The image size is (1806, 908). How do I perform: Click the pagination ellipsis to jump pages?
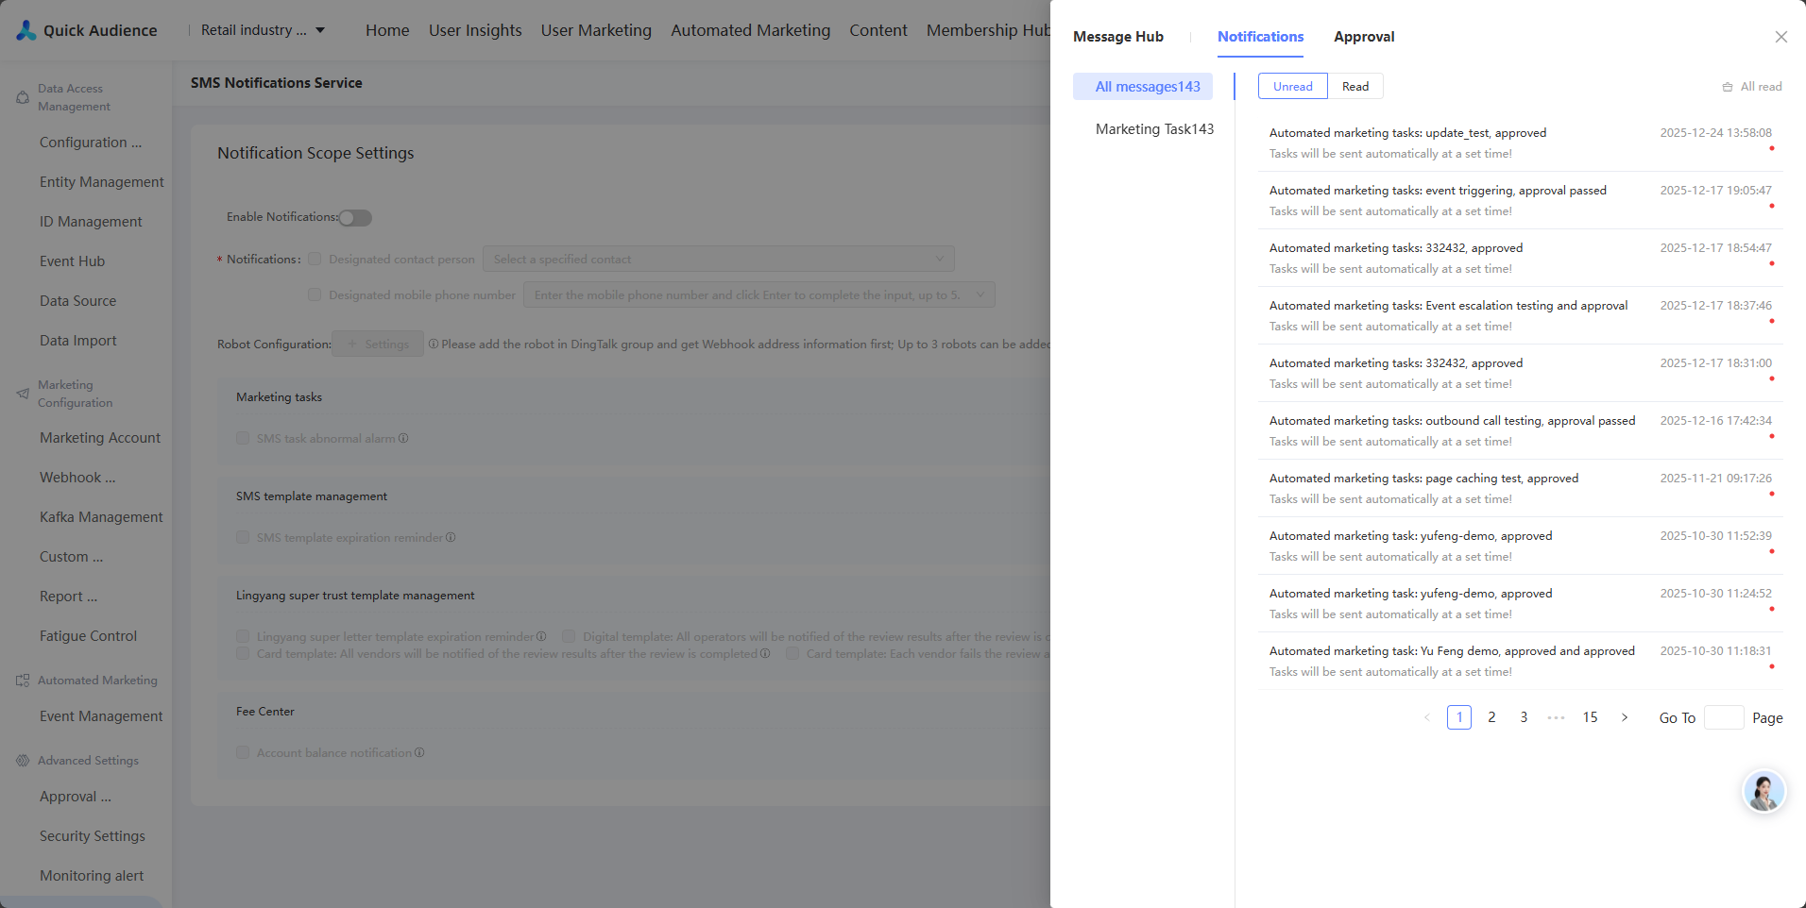[x=1556, y=717]
